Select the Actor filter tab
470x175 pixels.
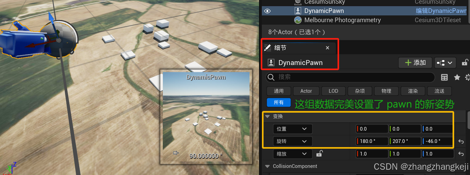pyautogui.click(x=306, y=91)
